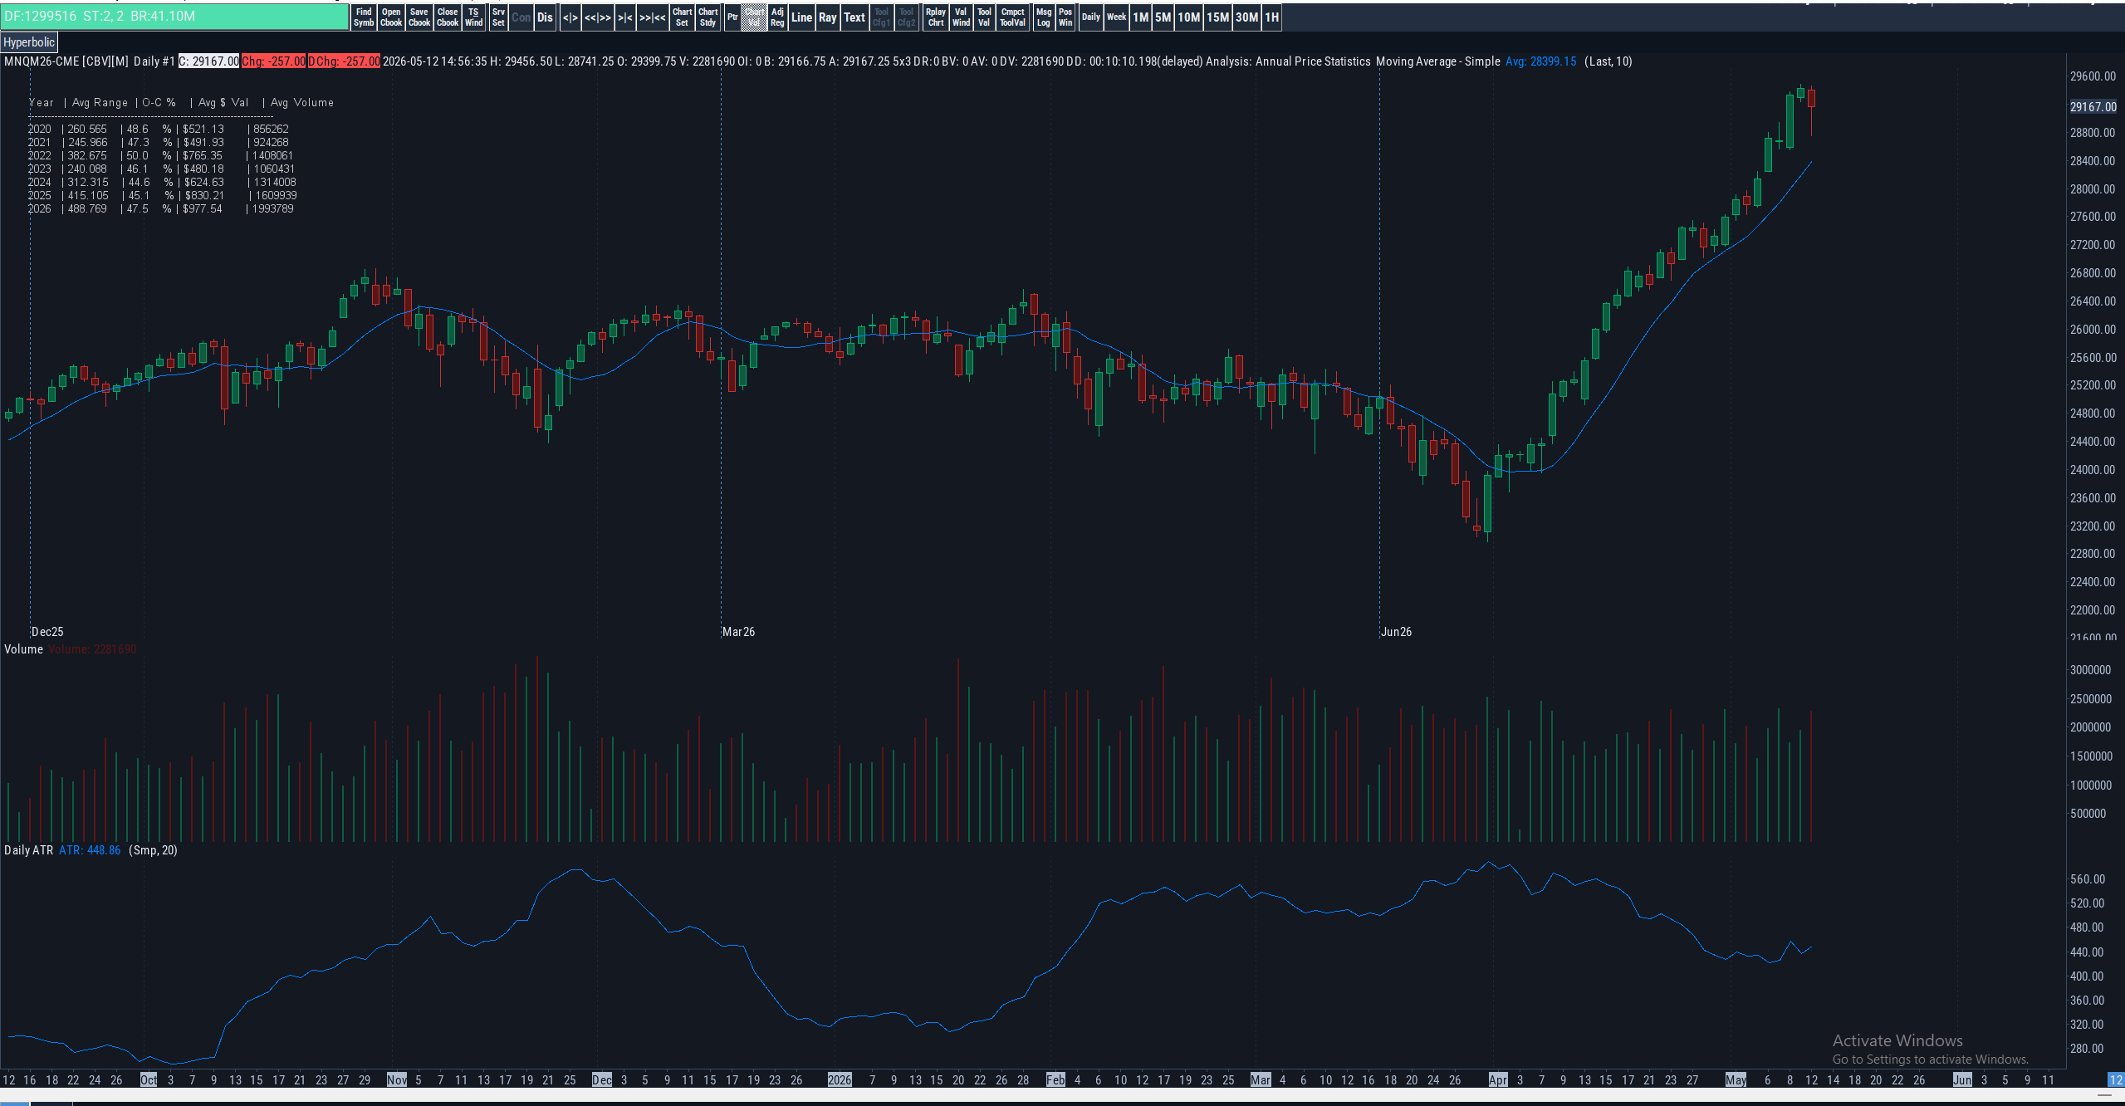Change the bar period to 1H
The height and width of the screenshot is (1106, 2125).
(x=1271, y=17)
